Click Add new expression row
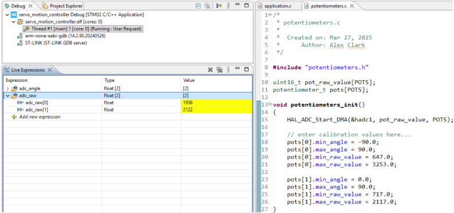This screenshot has height=213, width=454. coord(127,117)
